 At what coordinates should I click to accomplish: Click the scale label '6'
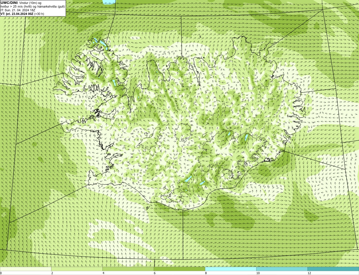click(x=155, y=273)
